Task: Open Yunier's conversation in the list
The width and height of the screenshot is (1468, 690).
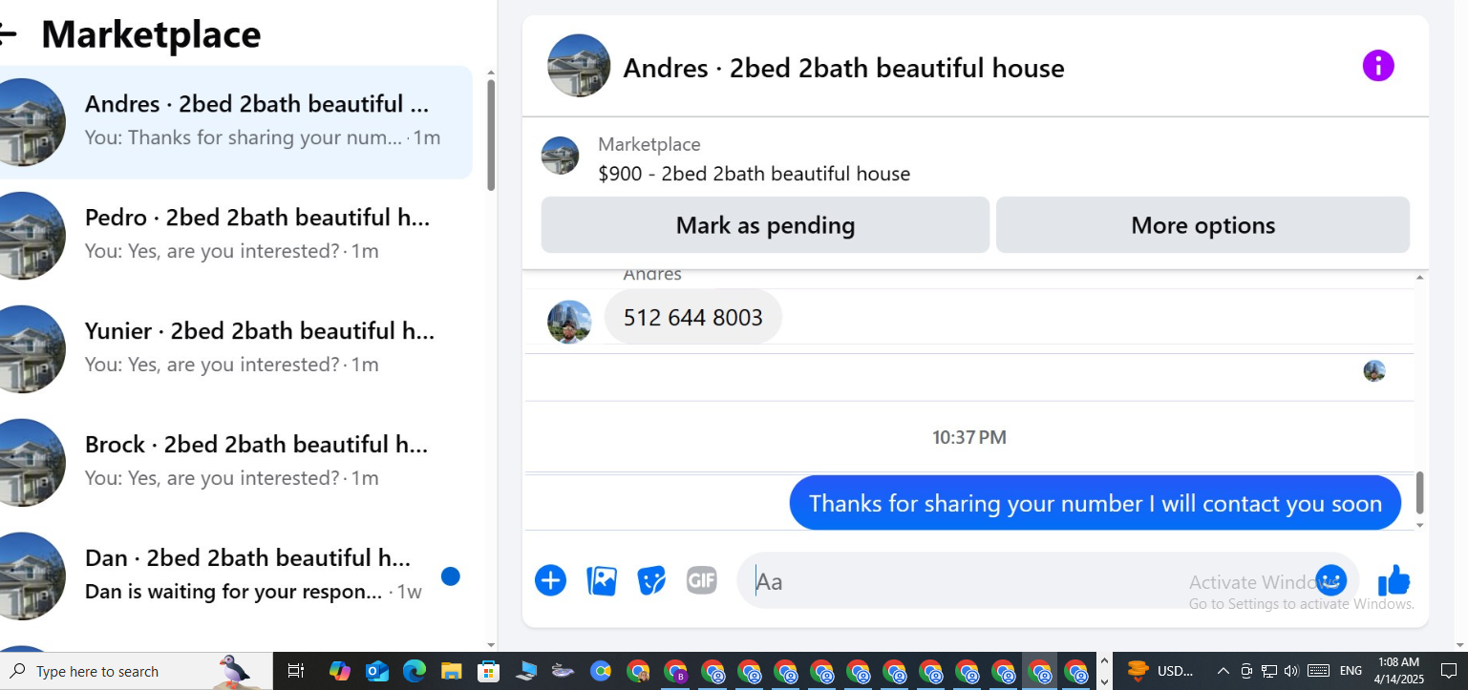Action: coord(236,348)
